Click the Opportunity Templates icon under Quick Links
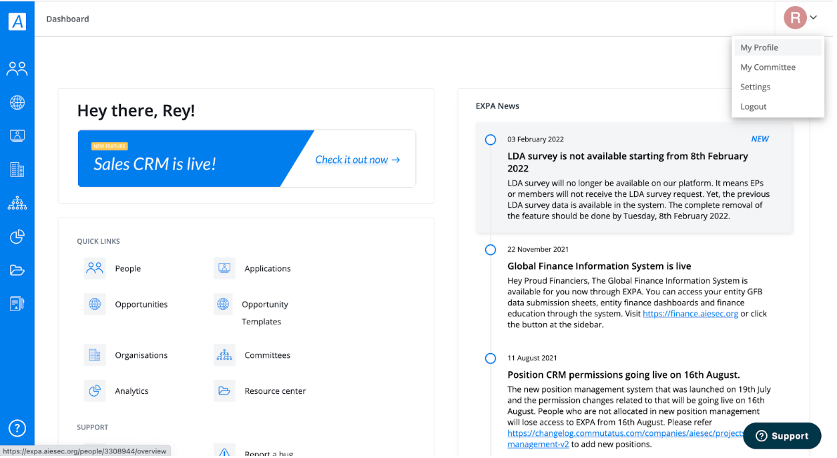This screenshot has height=458, width=837. pyautogui.click(x=223, y=304)
